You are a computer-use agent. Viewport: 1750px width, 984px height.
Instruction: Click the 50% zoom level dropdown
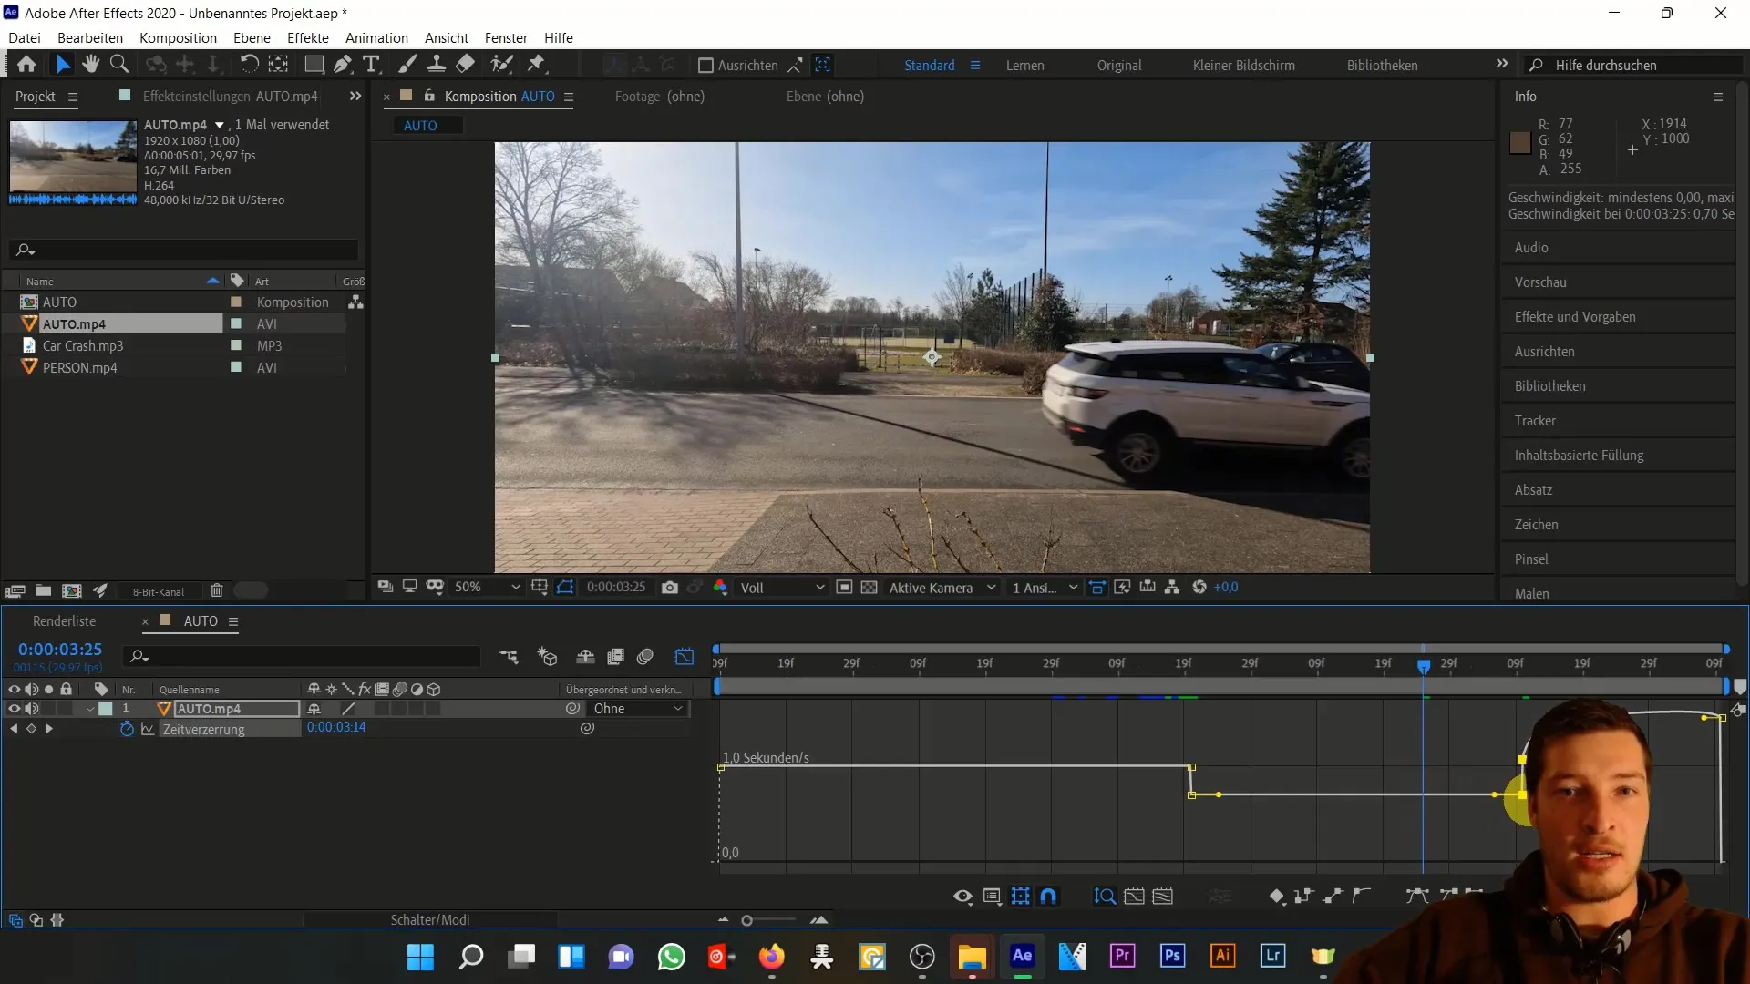(479, 589)
